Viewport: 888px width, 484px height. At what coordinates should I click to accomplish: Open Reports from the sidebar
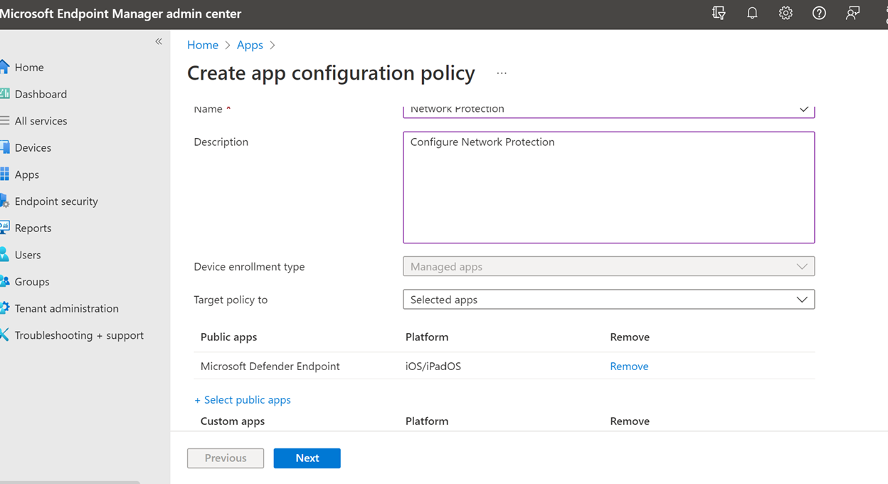(33, 228)
